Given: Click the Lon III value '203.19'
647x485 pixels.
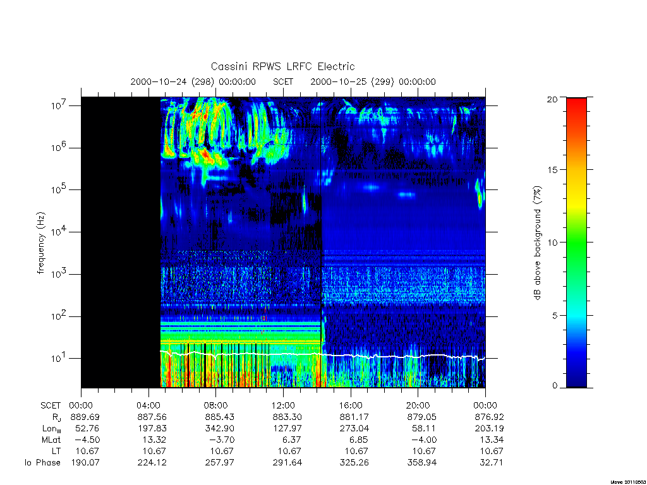Looking at the screenshot, I should [x=490, y=429].
